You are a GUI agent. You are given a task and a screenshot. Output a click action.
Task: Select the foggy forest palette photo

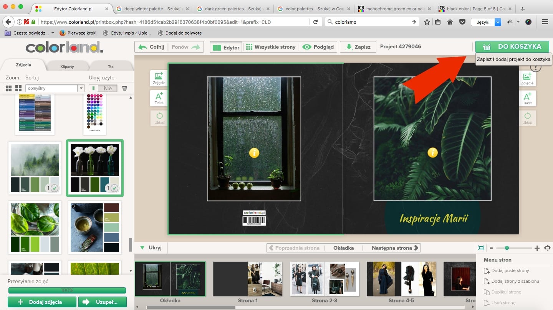pos(35,168)
